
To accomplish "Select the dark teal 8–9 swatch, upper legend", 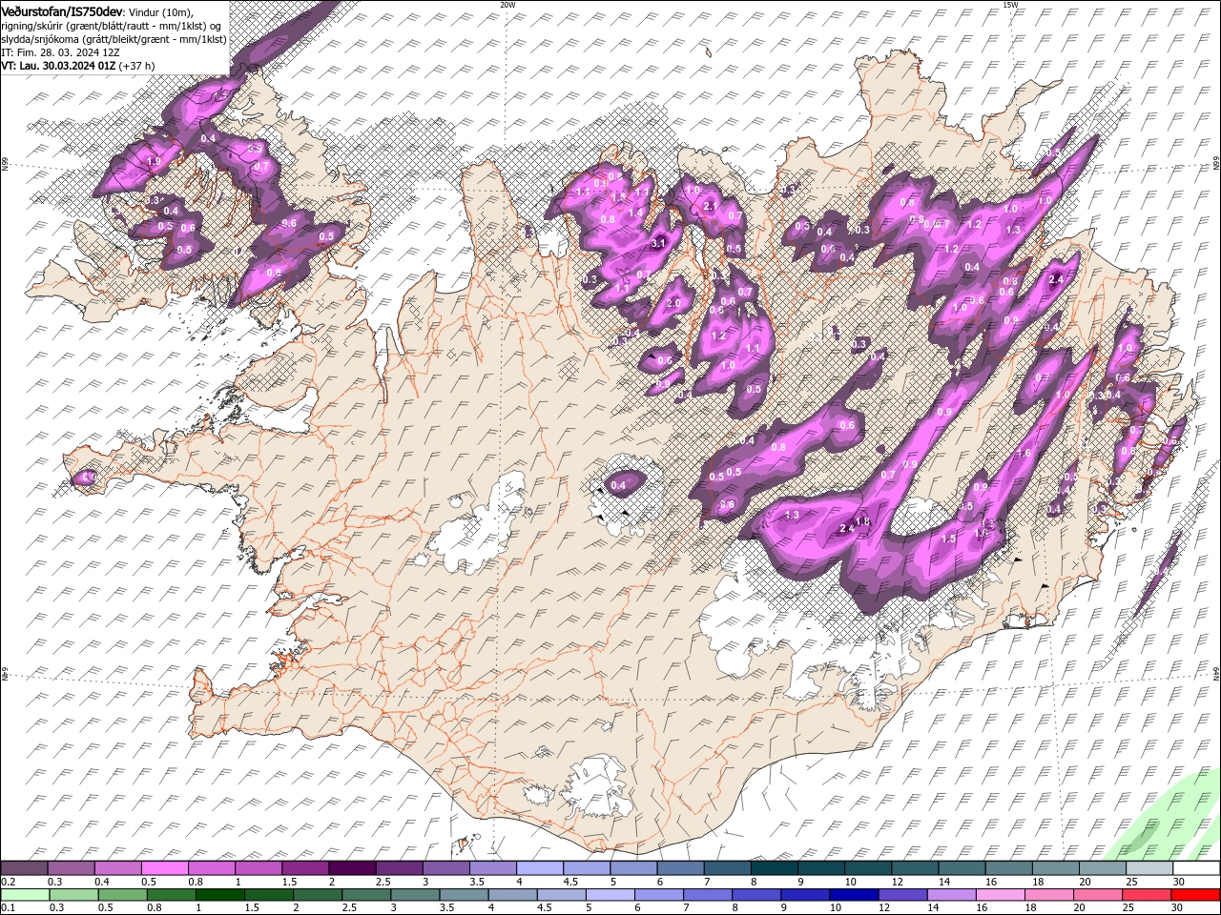I will point(775,868).
